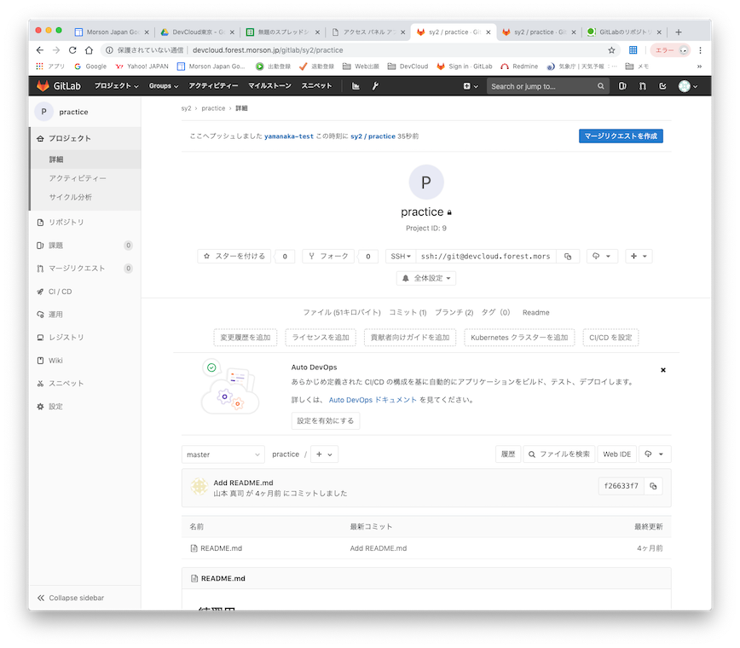
Task: Copy commit SHA f26633f7
Action: 654,486
